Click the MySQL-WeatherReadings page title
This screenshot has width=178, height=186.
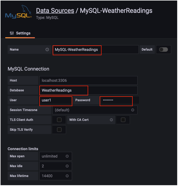[x=116, y=11]
